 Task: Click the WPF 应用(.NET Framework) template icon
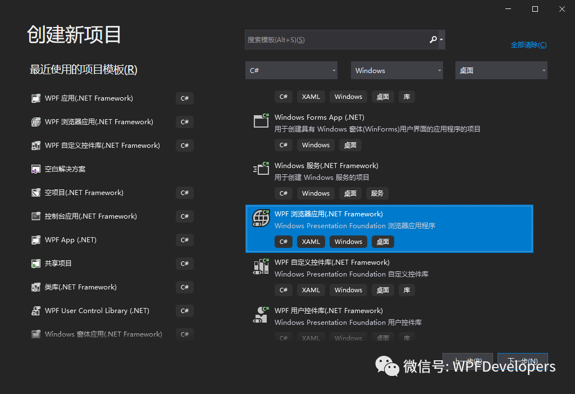pos(35,98)
